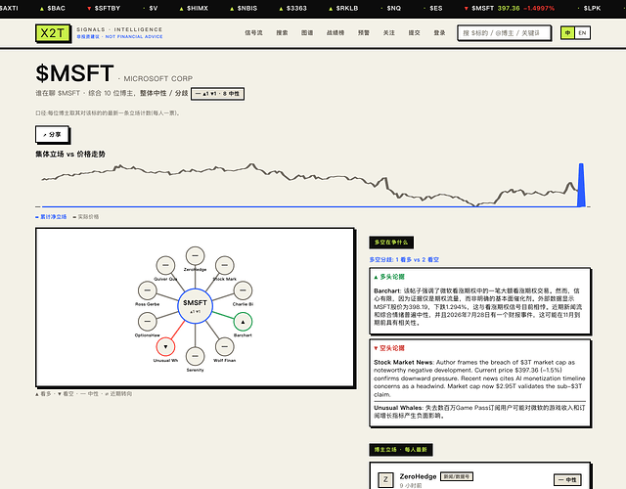Click the 多空在争什么 section tag
This screenshot has width=626, height=489.
tap(391, 243)
